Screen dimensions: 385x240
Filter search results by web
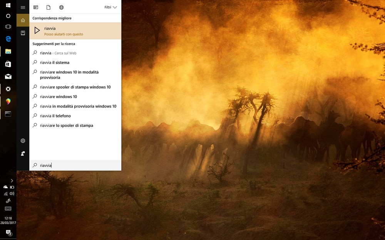[x=61, y=7]
